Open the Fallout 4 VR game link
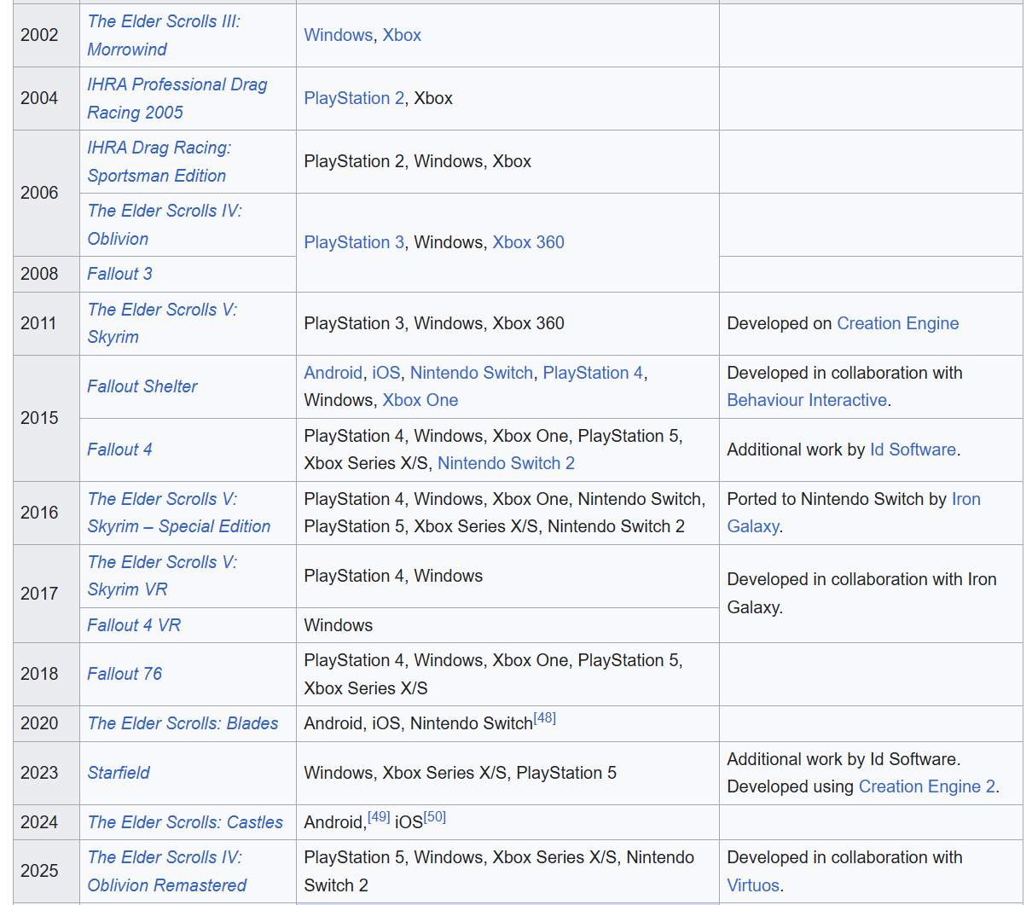1032x905 pixels. 134,625
